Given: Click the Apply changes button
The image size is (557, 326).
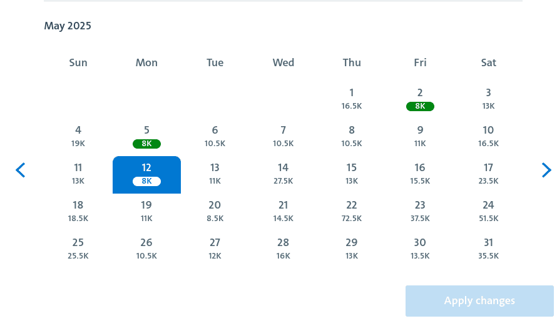Looking at the screenshot, I should click(x=479, y=301).
